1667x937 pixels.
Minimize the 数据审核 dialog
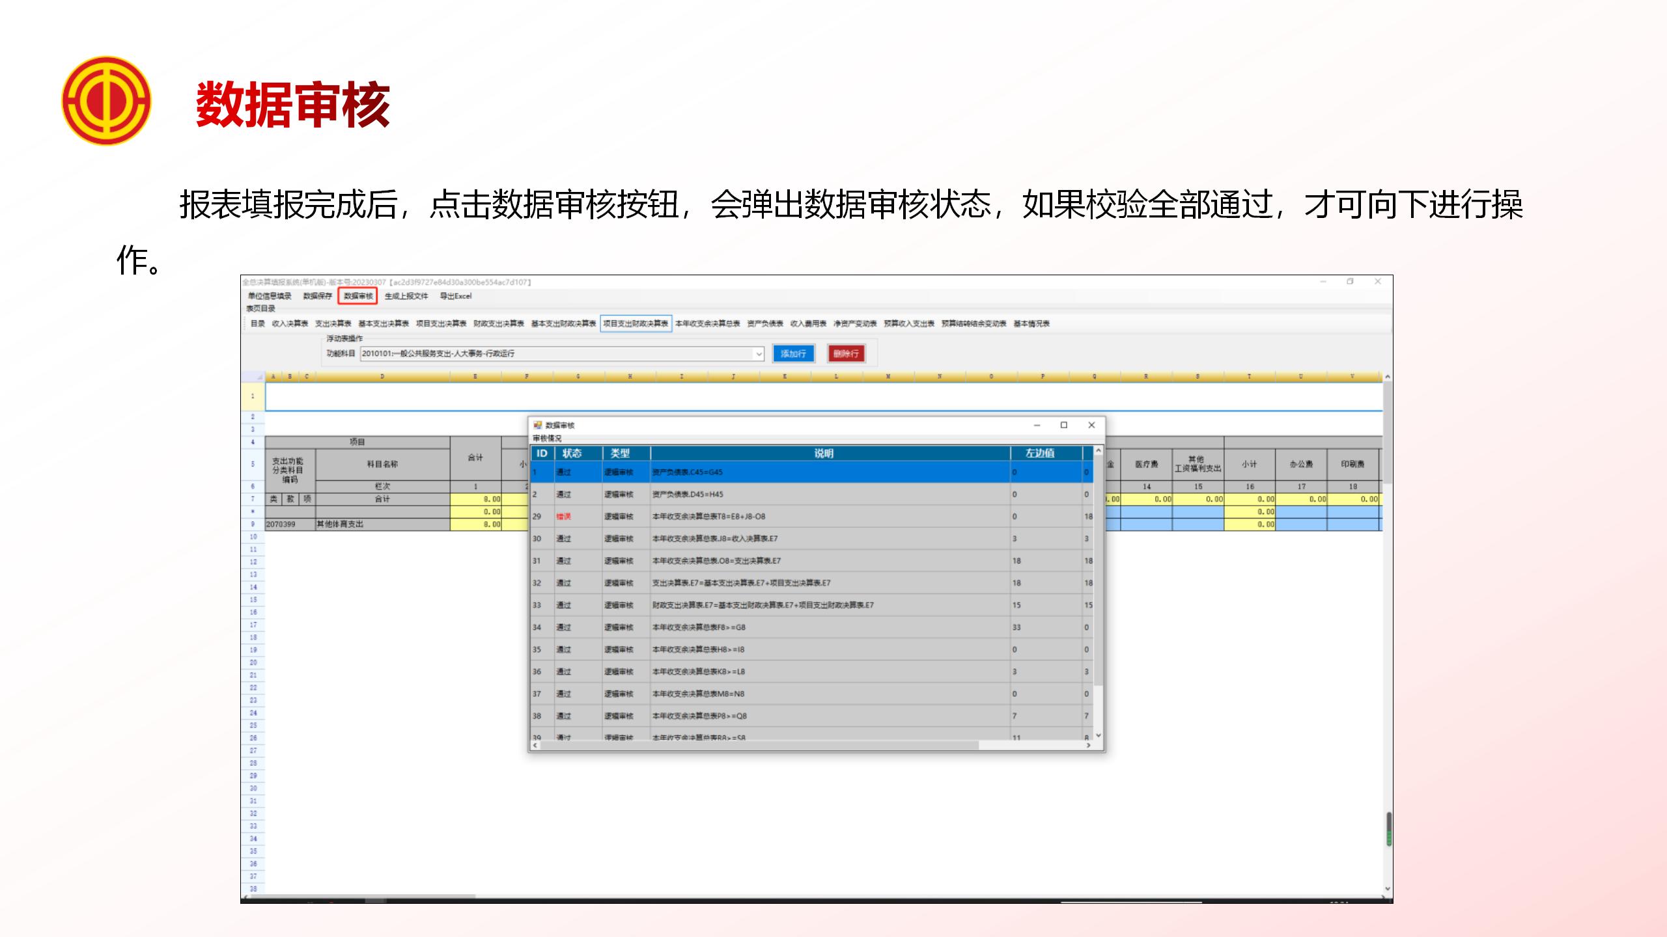click(1037, 425)
